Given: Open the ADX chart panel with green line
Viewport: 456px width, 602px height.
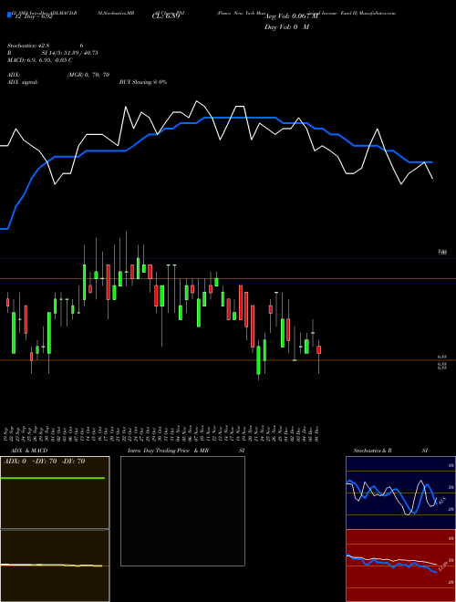Looking at the screenshot, I should pos(55,493).
